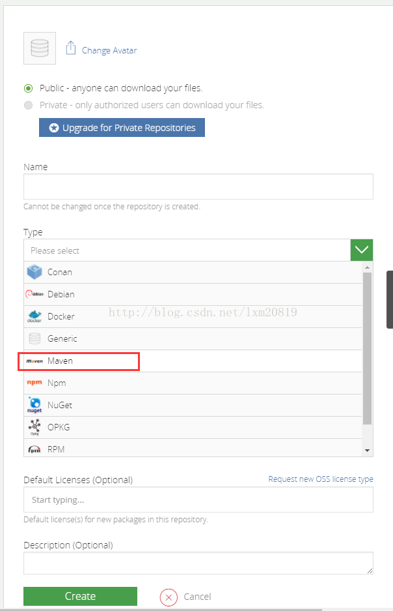Focus the Default Licenses 'Start typing...' field

click(198, 499)
